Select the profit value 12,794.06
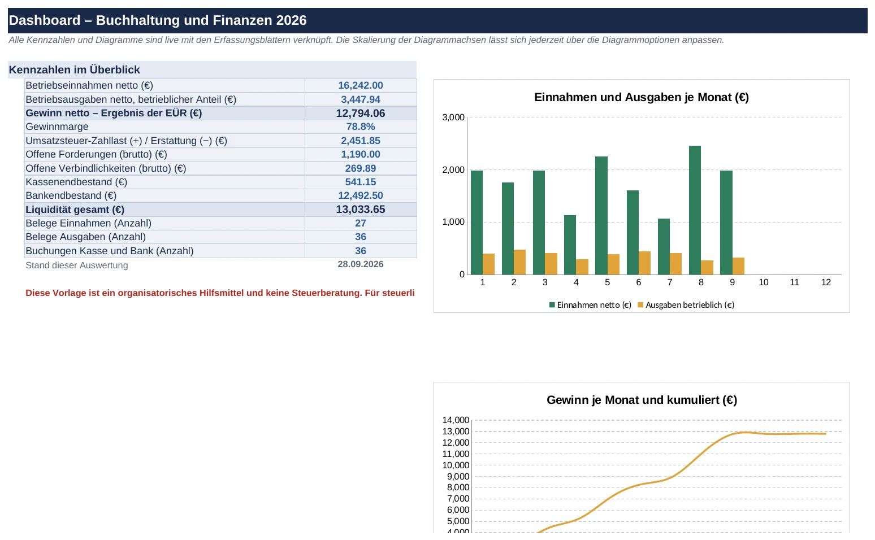This screenshot has width=875, height=540. (x=361, y=113)
